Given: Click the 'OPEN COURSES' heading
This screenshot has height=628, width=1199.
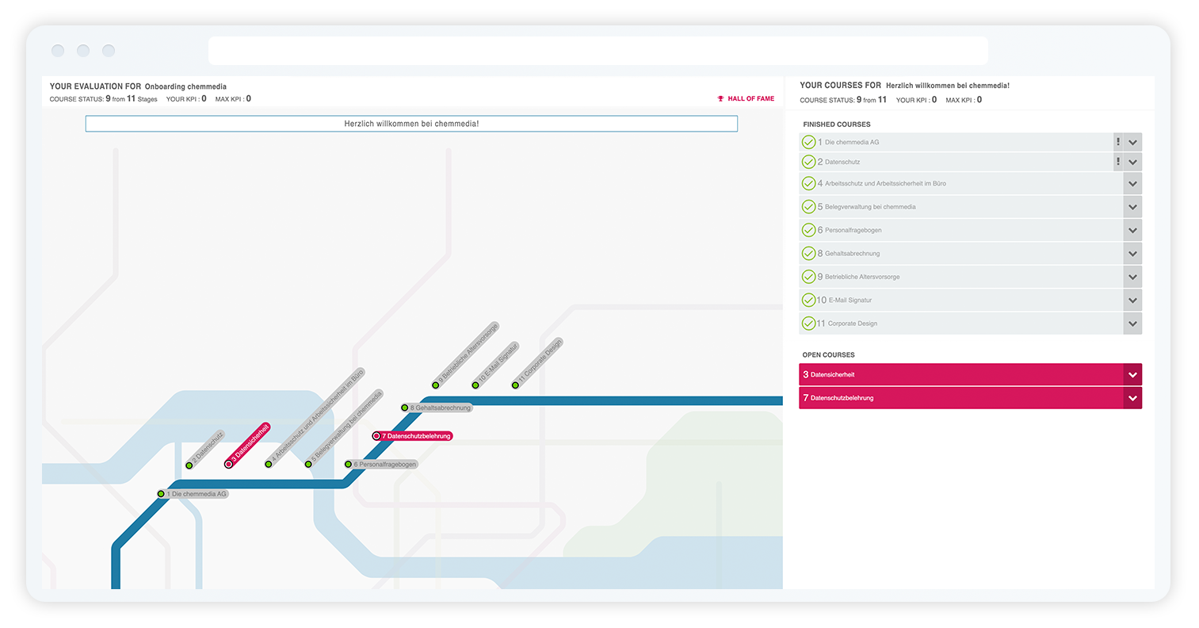Looking at the screenshot, I should [x=829, y=355].
